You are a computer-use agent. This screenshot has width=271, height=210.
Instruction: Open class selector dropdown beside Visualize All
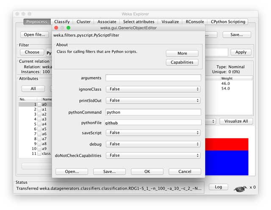(x=211, y=121)
